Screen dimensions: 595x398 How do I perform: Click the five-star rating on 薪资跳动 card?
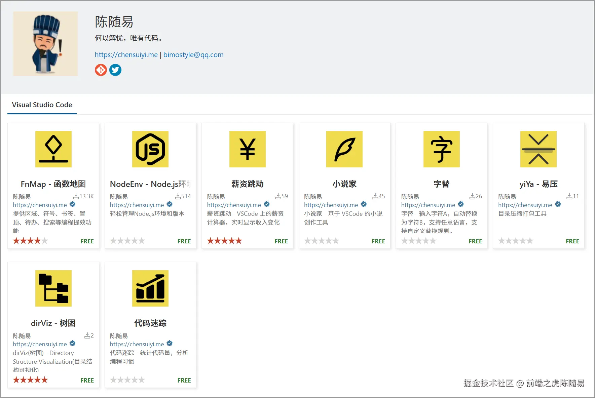tap(224, 241)
